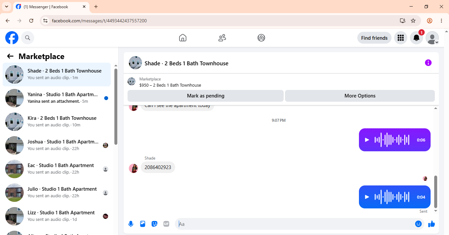Close the Messenger | Facebook tab
Viewport: 449px width, 235px height.
(84, 7)
